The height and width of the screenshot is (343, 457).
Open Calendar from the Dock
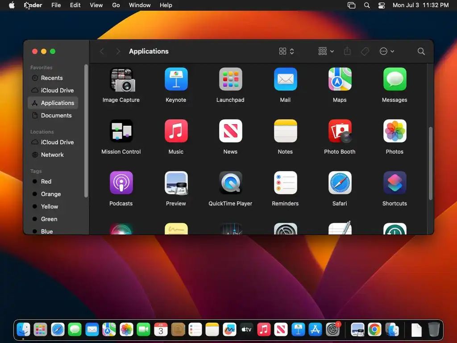pos(161,330)
